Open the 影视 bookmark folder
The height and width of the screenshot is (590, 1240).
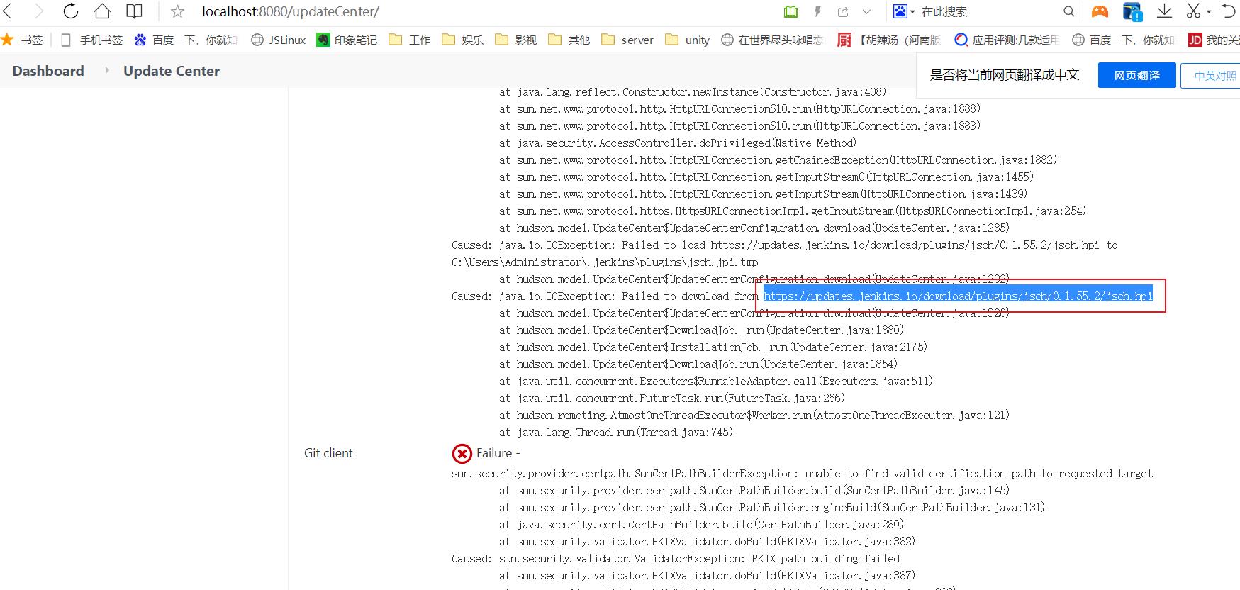point(516,40)
